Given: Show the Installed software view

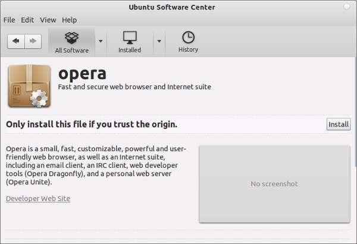Looking at the screenshot, I should point(130,42).
